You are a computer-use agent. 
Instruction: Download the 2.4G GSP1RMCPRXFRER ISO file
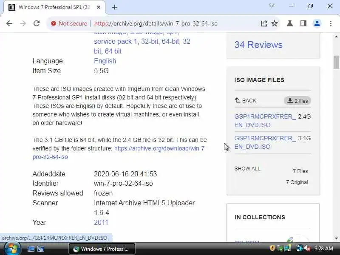265,121
